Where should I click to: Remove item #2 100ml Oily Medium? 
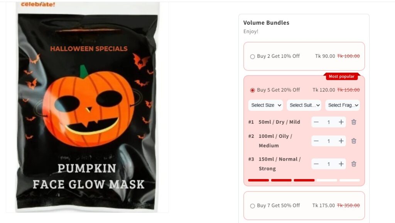point(354,141)
